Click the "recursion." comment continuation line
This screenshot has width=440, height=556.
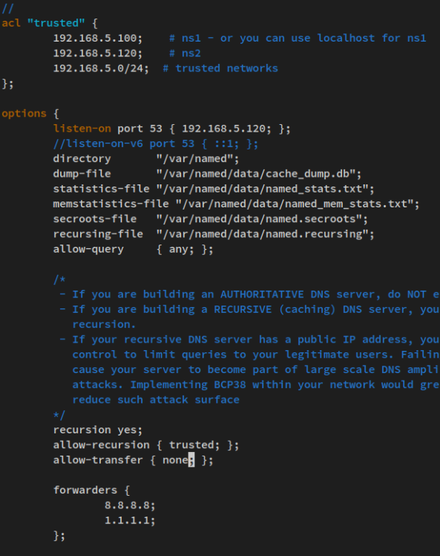click(x=104, y=324)
